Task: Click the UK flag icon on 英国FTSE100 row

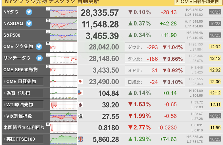Action: click(80, 139)
